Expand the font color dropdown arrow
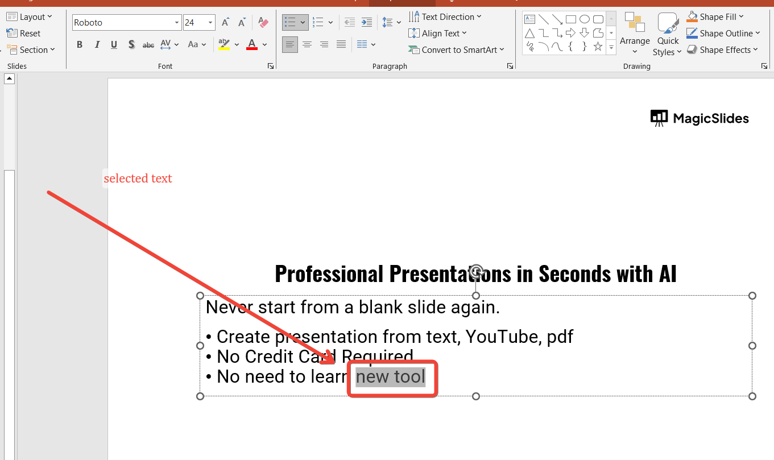The width and height of the screenshot is (774, 460). click(266, 44)
